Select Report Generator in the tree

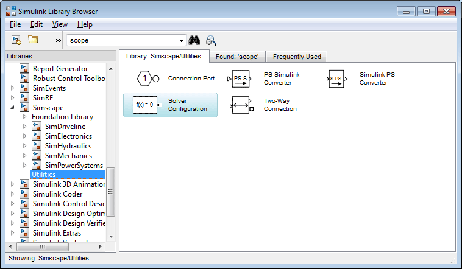[x=60, y=69]
